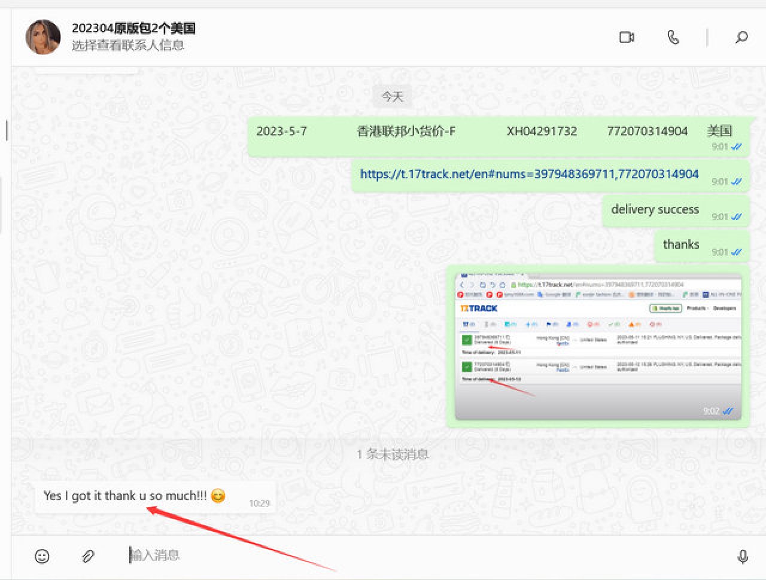766x580 pixels.
Task: Click the chat title '202304原版包2个美国'
Action: 133,28
